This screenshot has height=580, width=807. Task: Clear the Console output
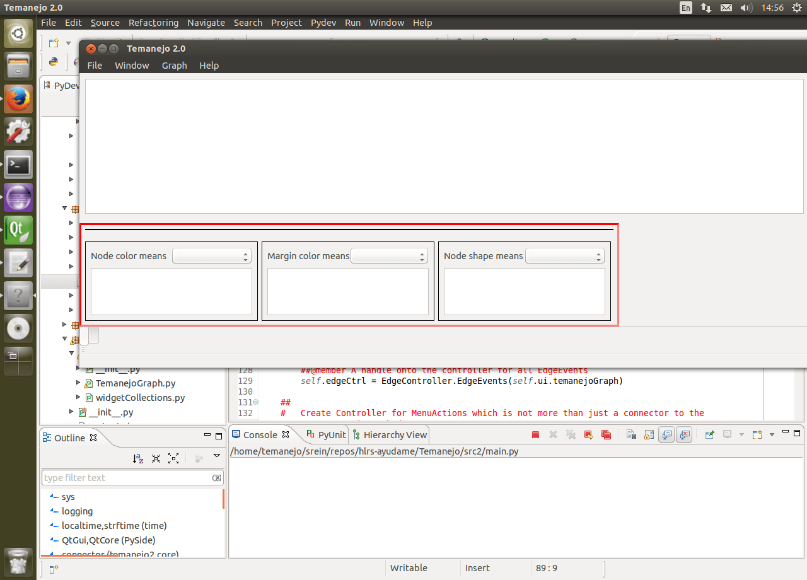(x=631, y=434)
